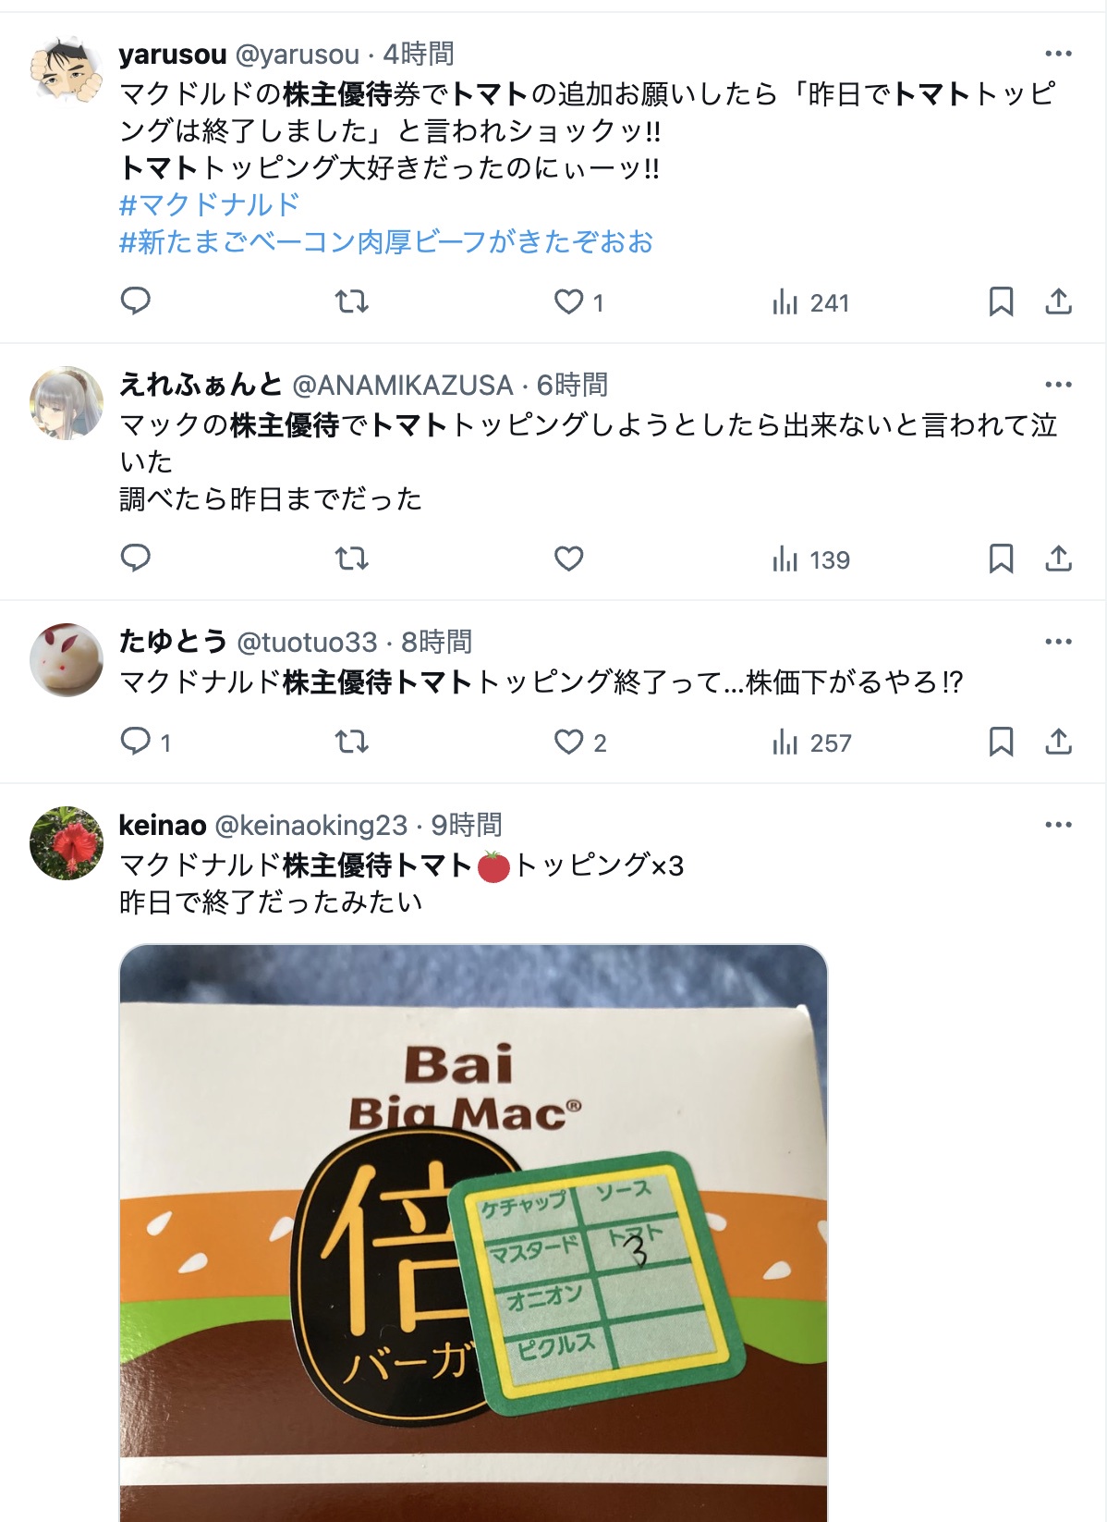The image size is (1107, 1522).
Task: View analytics showing 139 views
Action: click(x=811, y=559)
